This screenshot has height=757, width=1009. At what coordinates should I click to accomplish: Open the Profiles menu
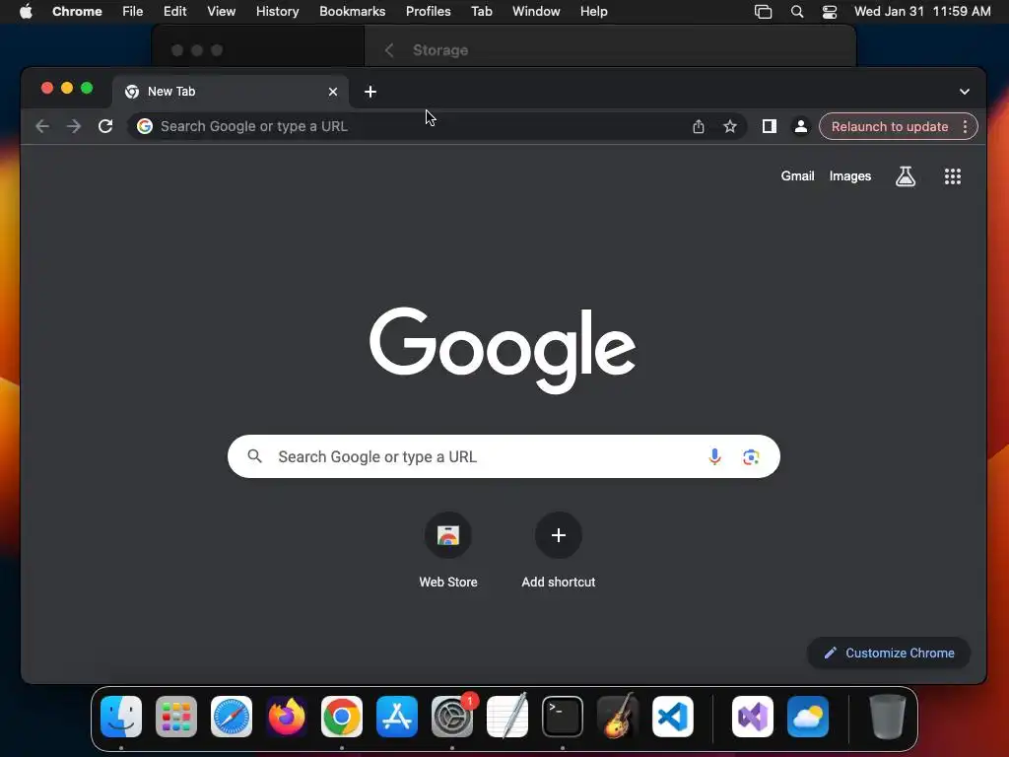[x=428, y=11]
